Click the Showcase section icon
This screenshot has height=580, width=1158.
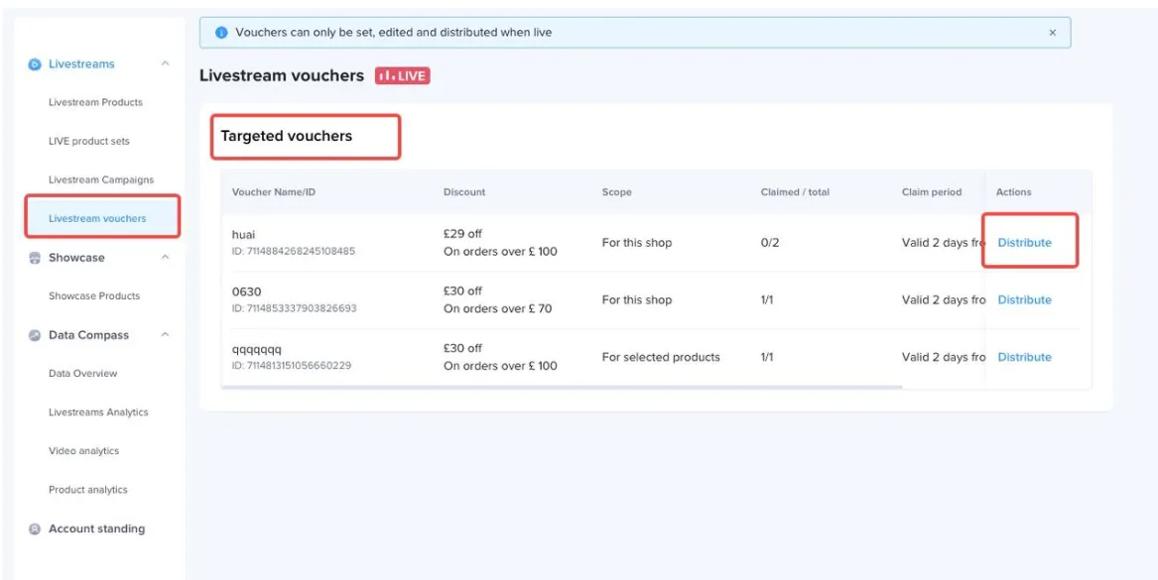click(x=34, y=258)
